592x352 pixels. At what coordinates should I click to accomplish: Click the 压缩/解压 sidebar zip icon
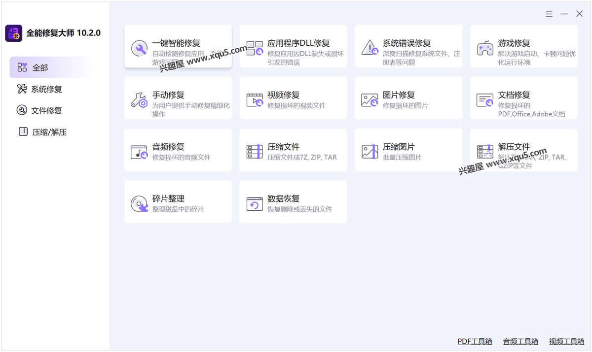point(23,131)
